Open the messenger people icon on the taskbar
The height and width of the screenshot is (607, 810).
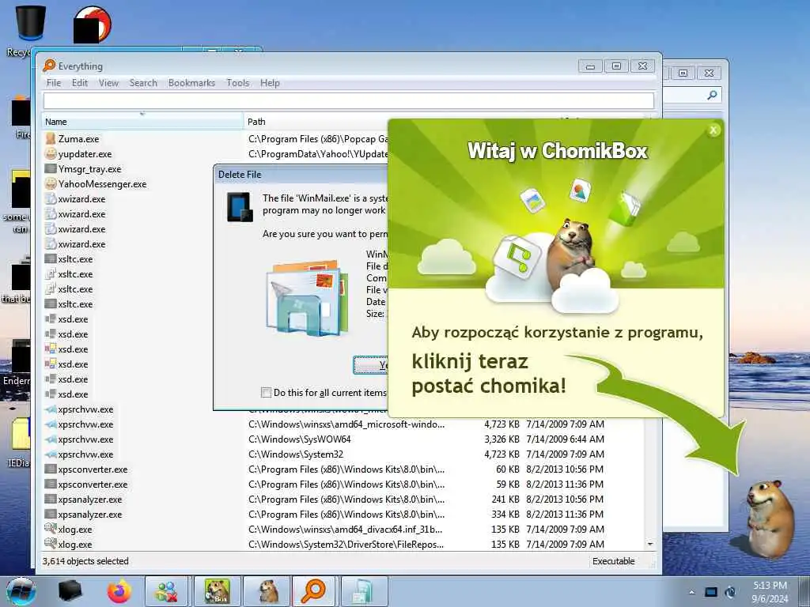click(x=166, y=592)
